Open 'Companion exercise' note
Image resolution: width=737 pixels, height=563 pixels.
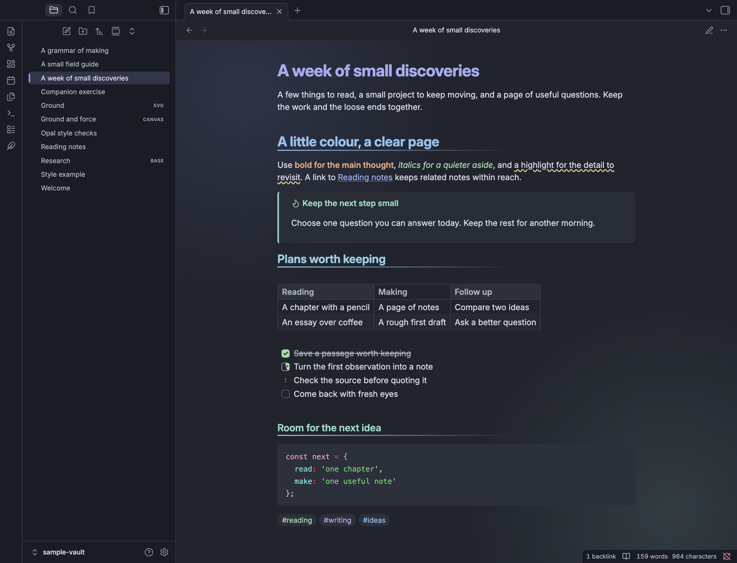pos(99,92)
